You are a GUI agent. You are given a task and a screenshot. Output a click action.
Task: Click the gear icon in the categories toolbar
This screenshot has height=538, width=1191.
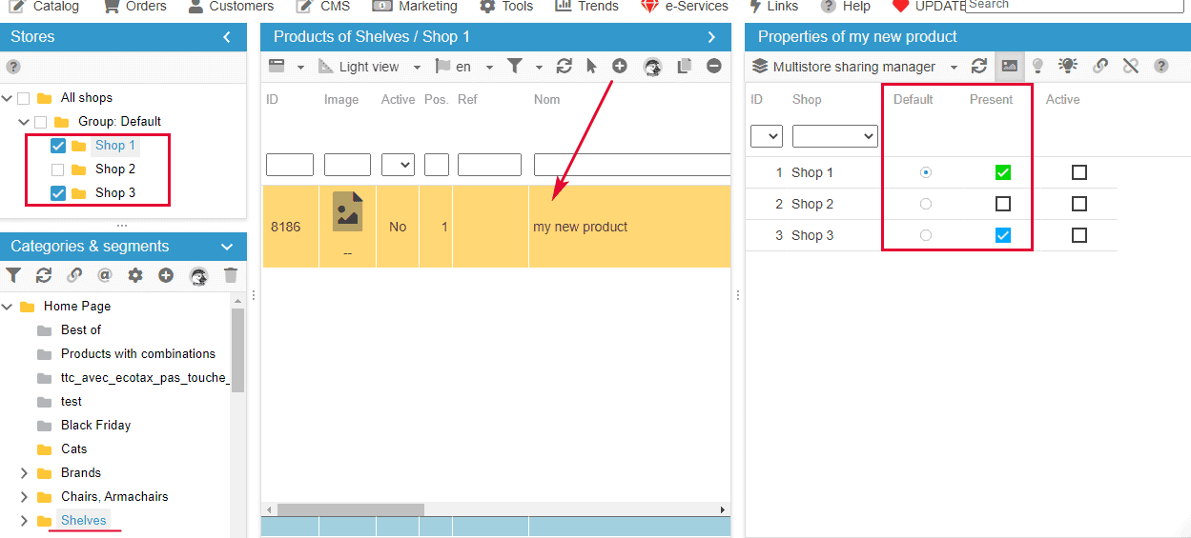pos(135,275)
